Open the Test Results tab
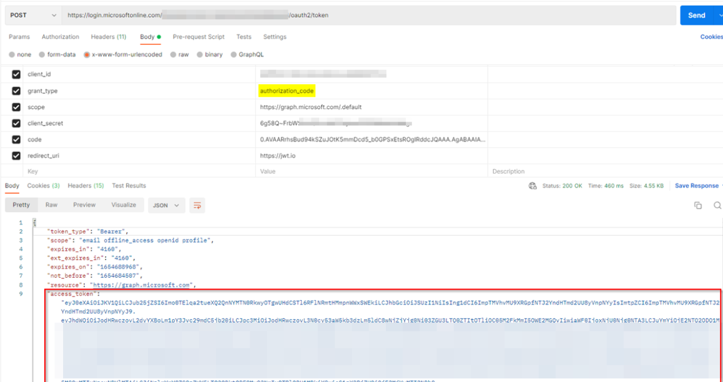 (x=129, y=186)
